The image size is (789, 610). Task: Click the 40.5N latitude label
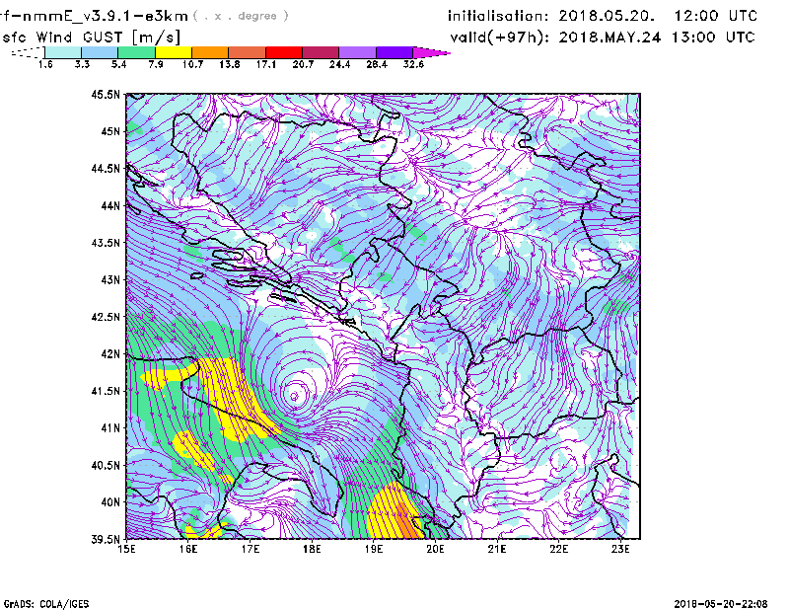click(106, 465)
